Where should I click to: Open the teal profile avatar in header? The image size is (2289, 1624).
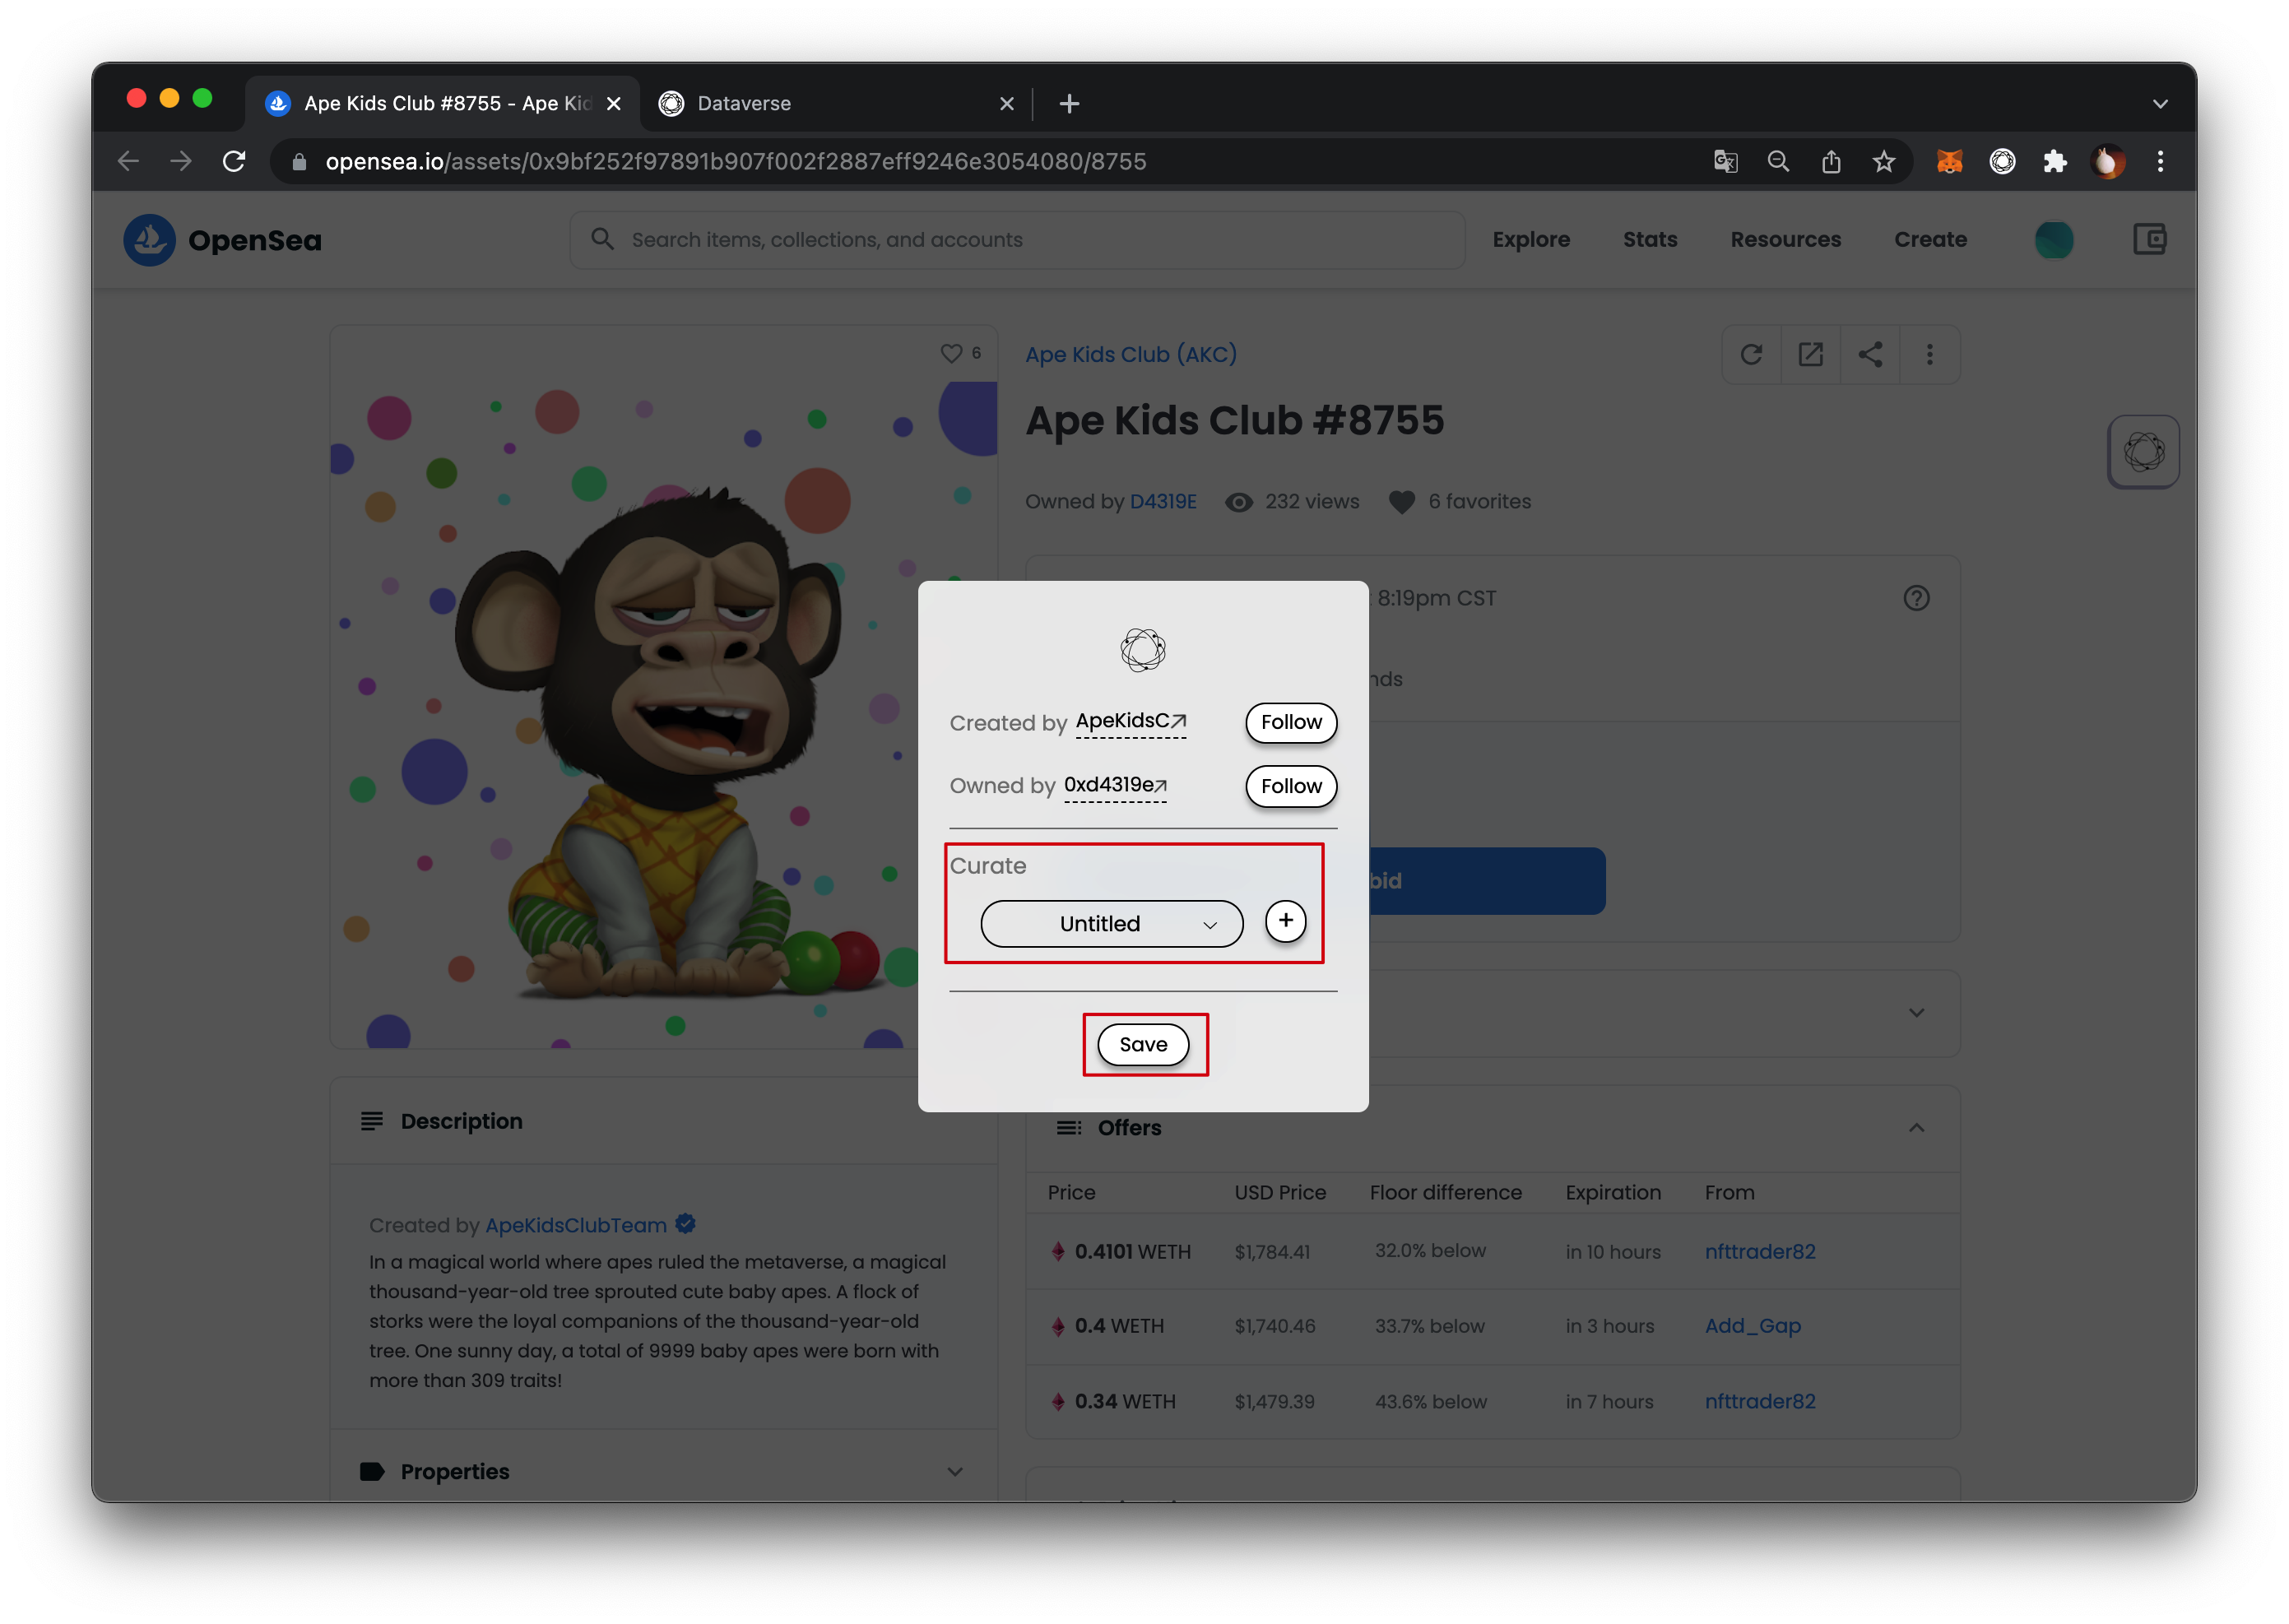pos(2053,240)
